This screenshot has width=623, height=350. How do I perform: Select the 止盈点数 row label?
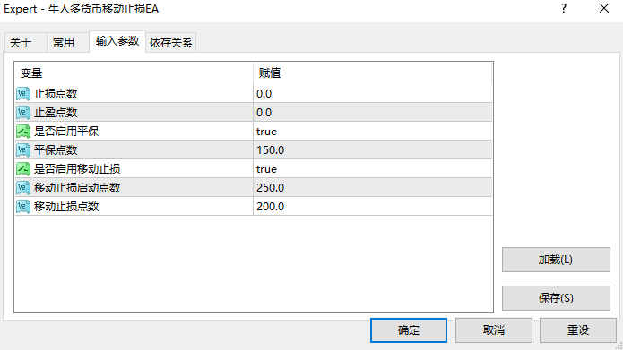point(56,113)
